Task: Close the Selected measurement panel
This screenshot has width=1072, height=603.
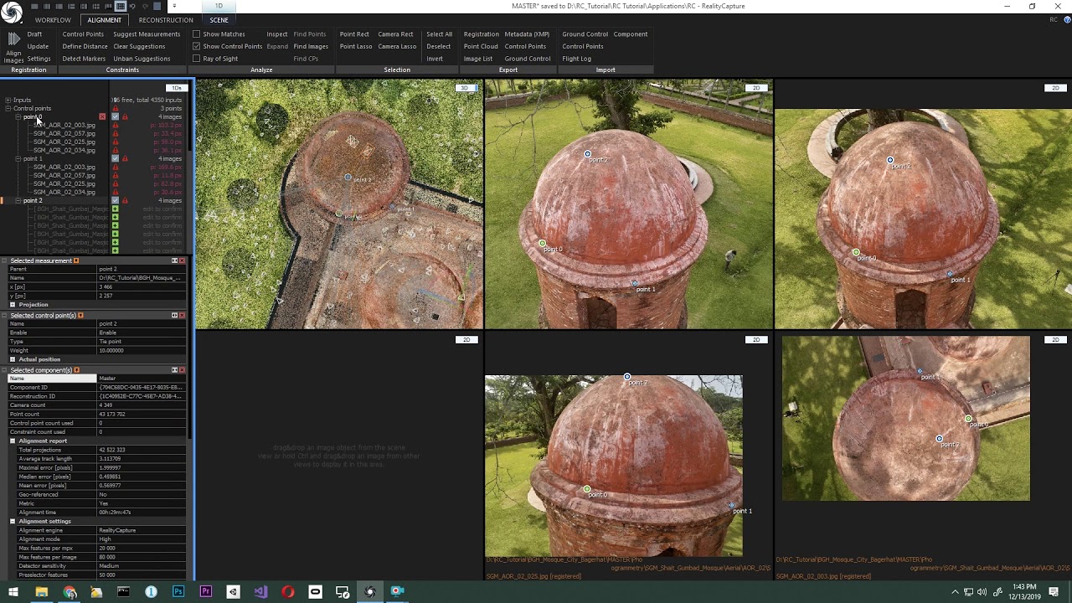Action: [x=182, y=260]
